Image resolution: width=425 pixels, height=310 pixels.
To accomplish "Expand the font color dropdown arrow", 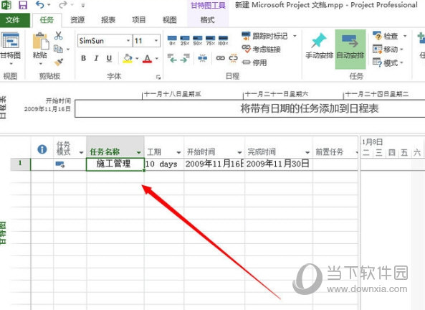I will [156, 58].
